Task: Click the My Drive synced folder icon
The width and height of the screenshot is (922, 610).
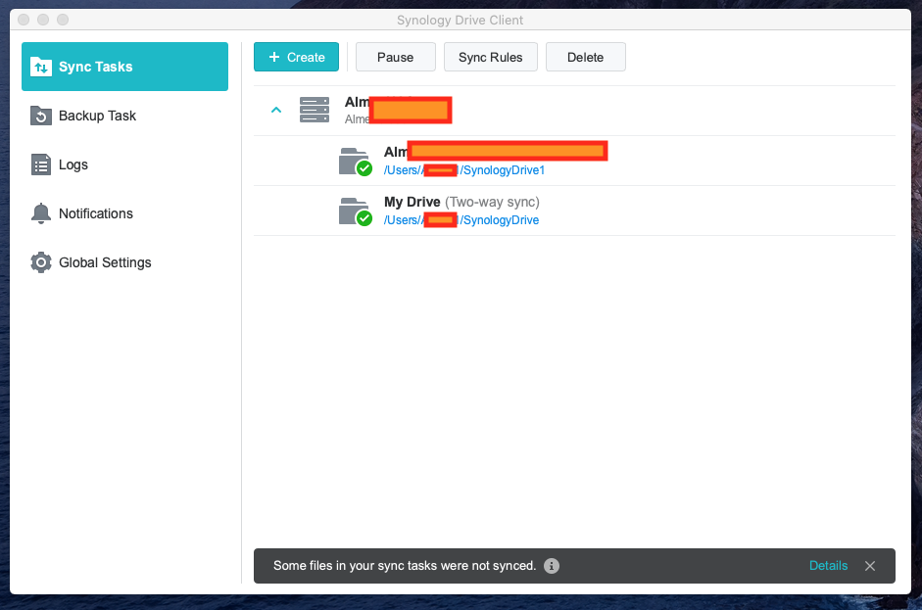Action: click(354, 211)
